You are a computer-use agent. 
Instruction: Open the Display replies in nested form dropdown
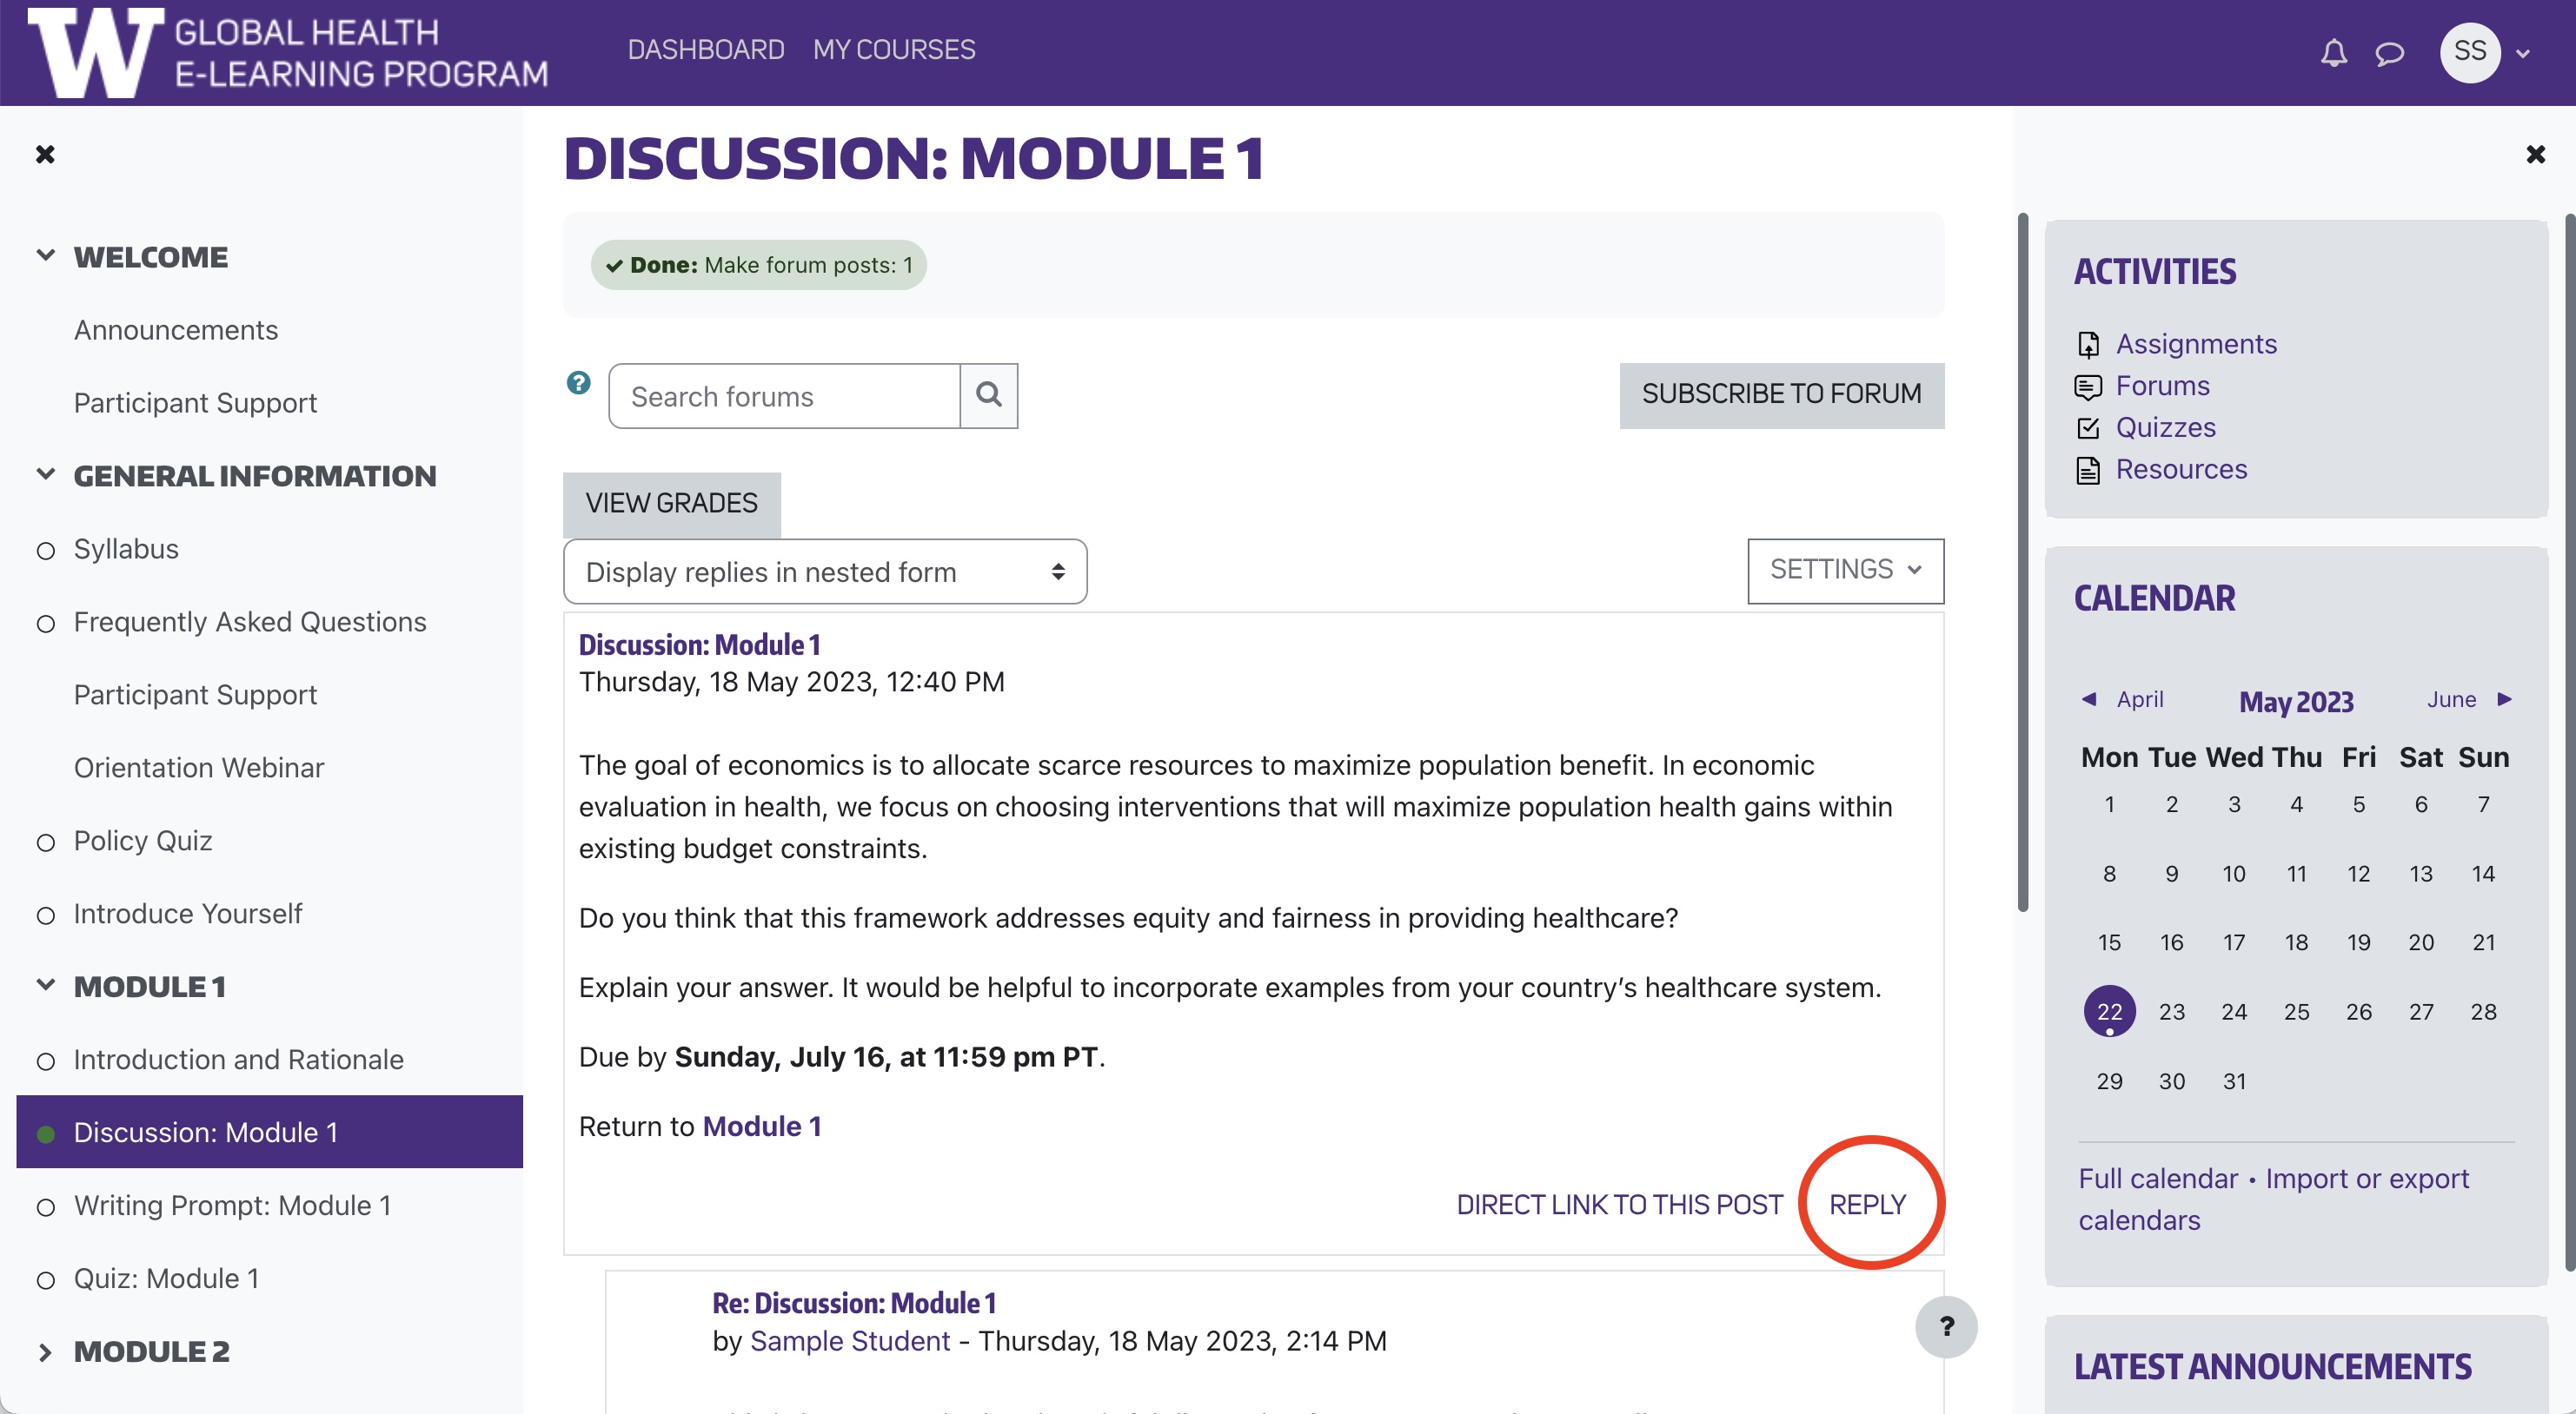tap(824, 571)
